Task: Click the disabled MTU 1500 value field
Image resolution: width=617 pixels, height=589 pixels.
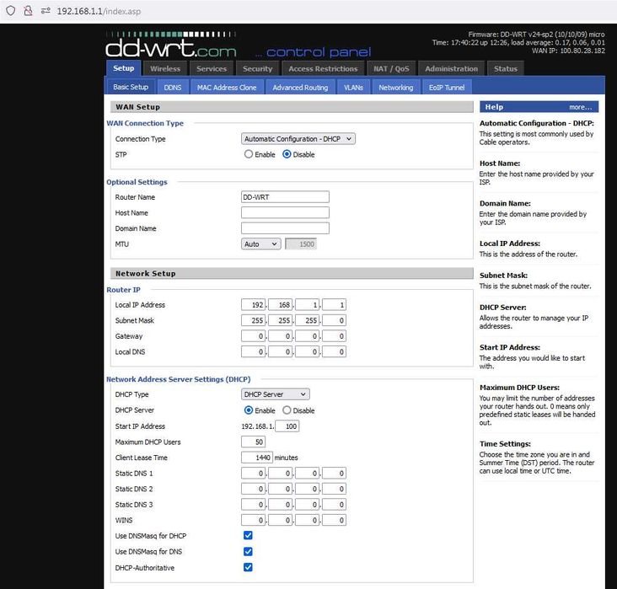Action: click(x=301, y=244)
